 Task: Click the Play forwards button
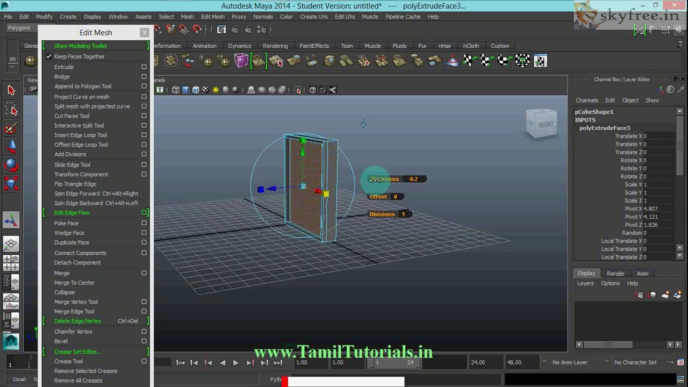click(235, 363)
